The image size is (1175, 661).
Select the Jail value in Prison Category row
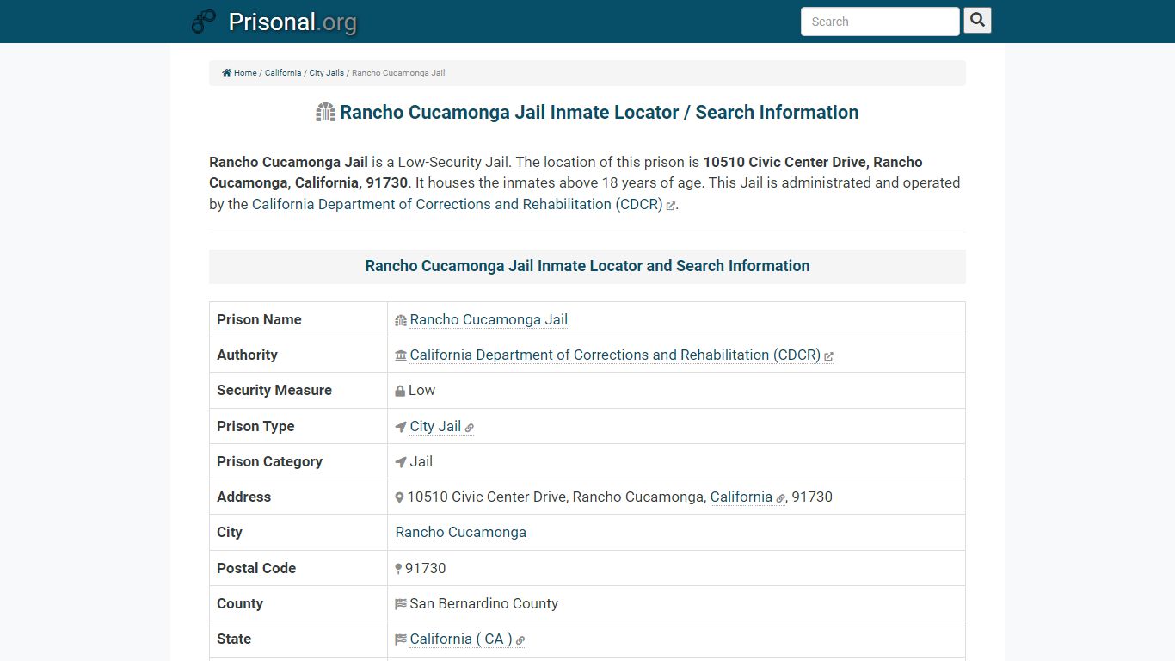pyautogui.click(x=421, y=461)
